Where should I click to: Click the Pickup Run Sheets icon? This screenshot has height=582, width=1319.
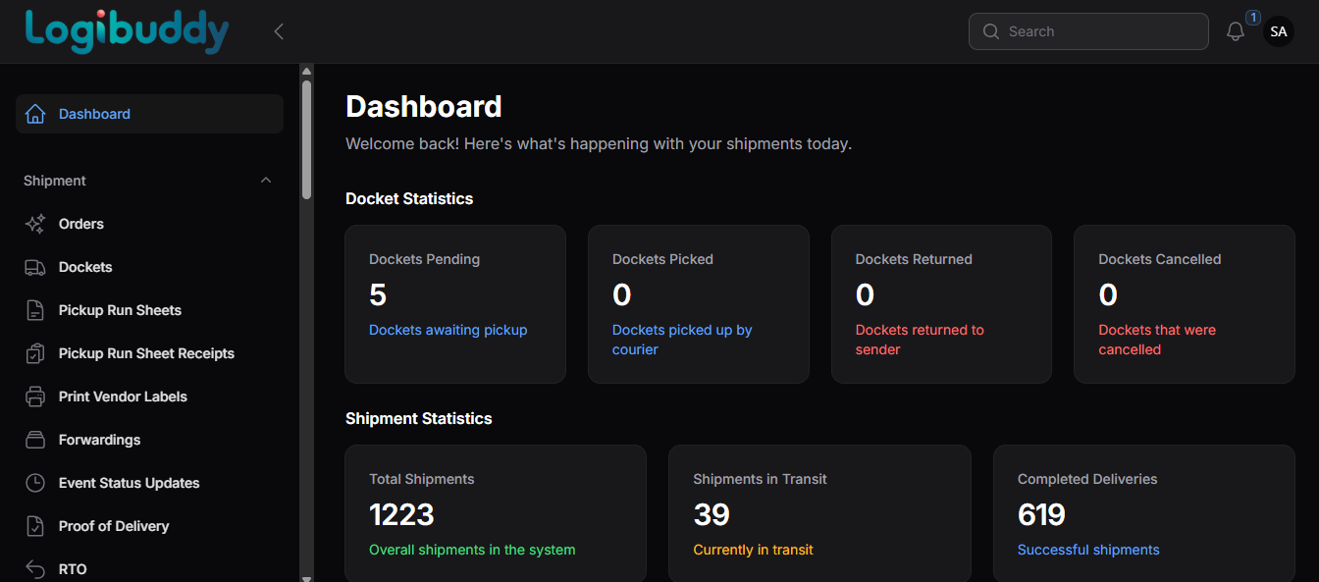34,310
